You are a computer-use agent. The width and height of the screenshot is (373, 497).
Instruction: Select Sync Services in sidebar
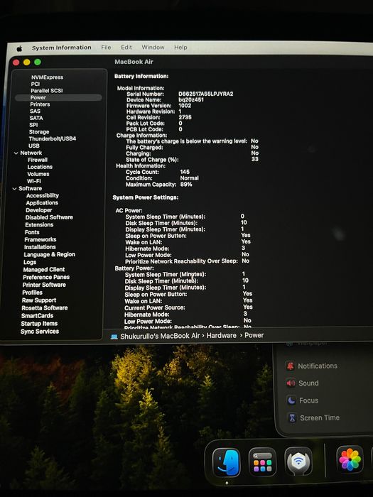pyautogui.click(x=40, y=332)
